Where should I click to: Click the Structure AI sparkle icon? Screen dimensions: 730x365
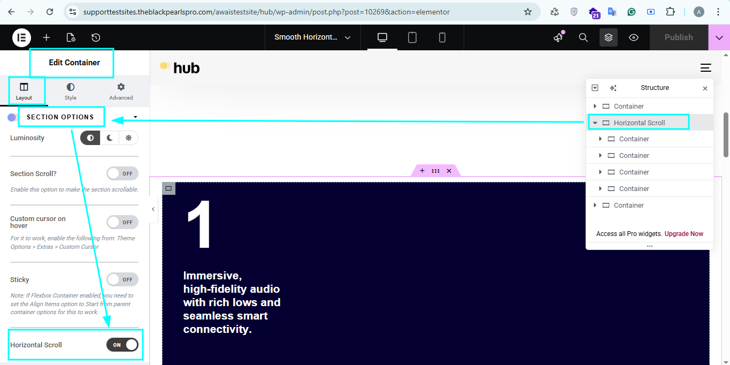[613, 88]
